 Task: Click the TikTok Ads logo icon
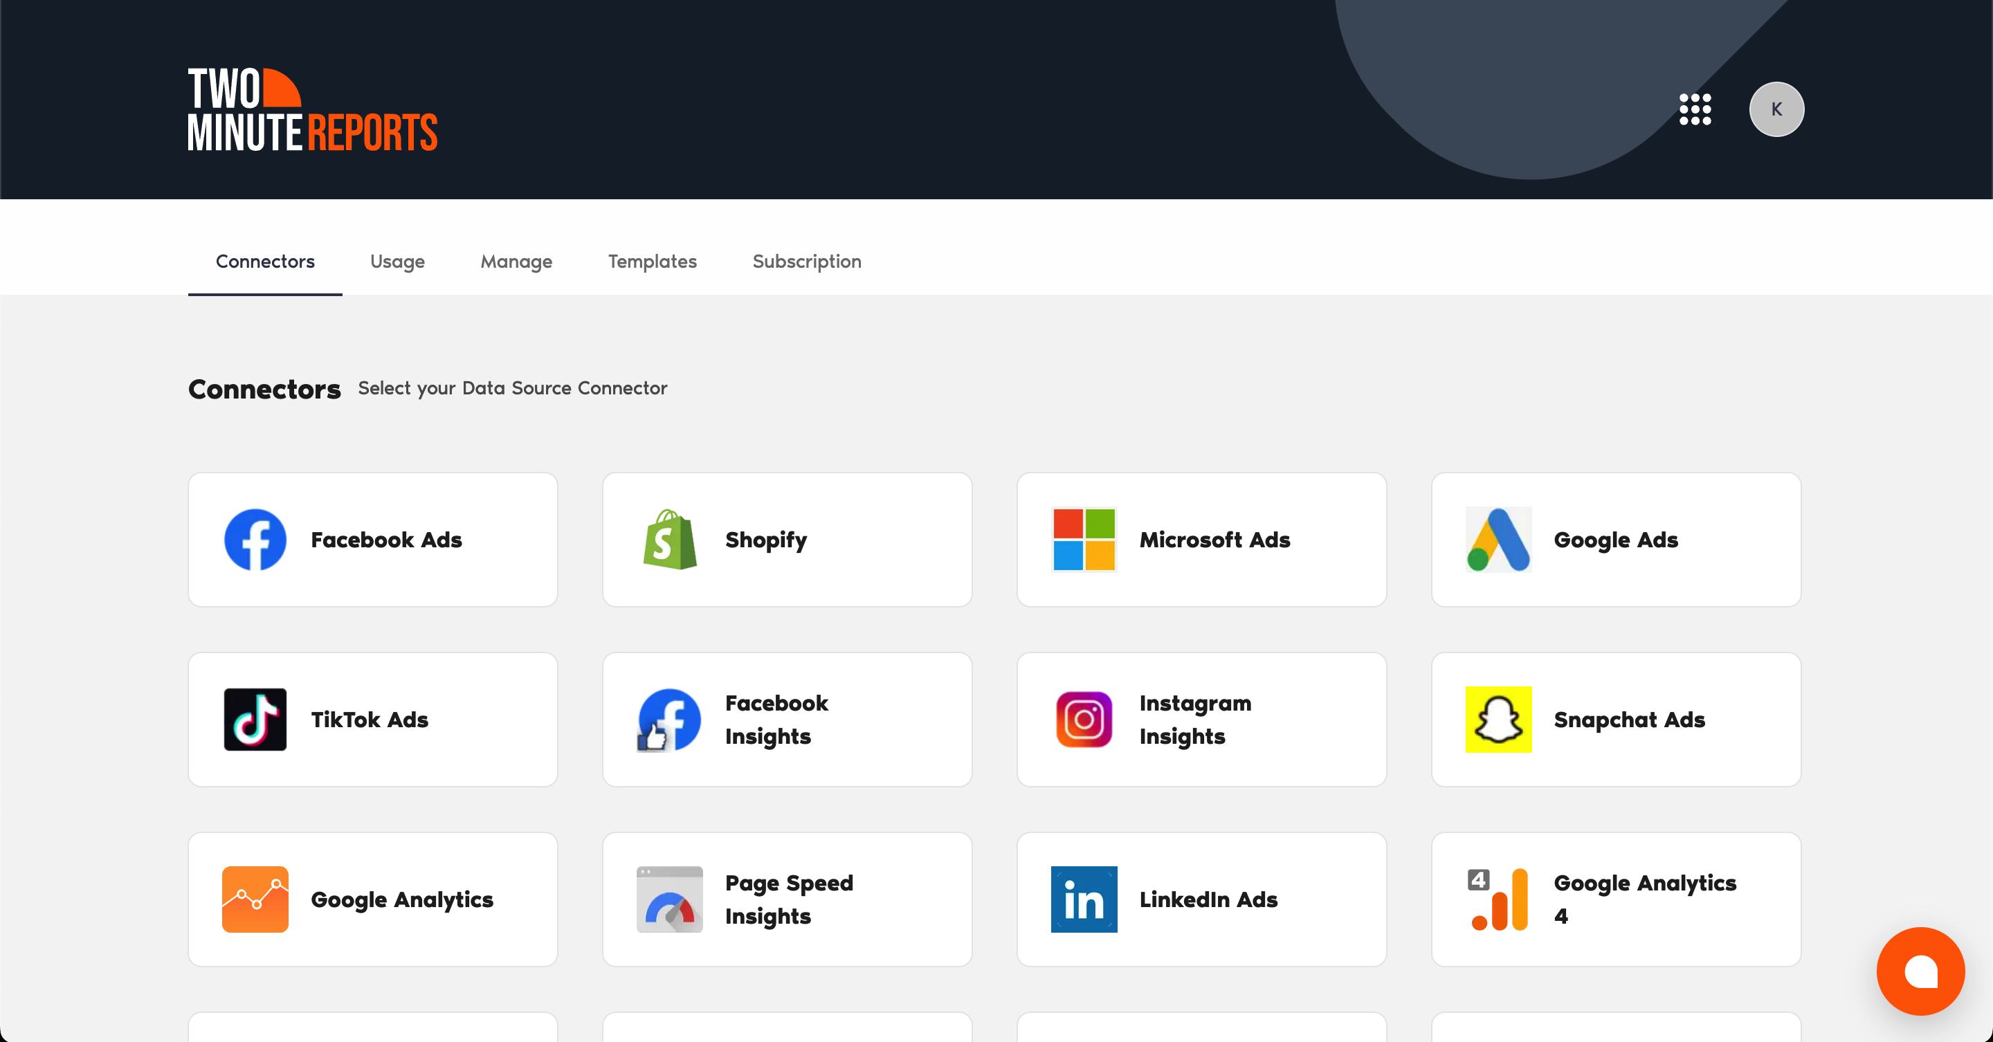tap(255, 720)
